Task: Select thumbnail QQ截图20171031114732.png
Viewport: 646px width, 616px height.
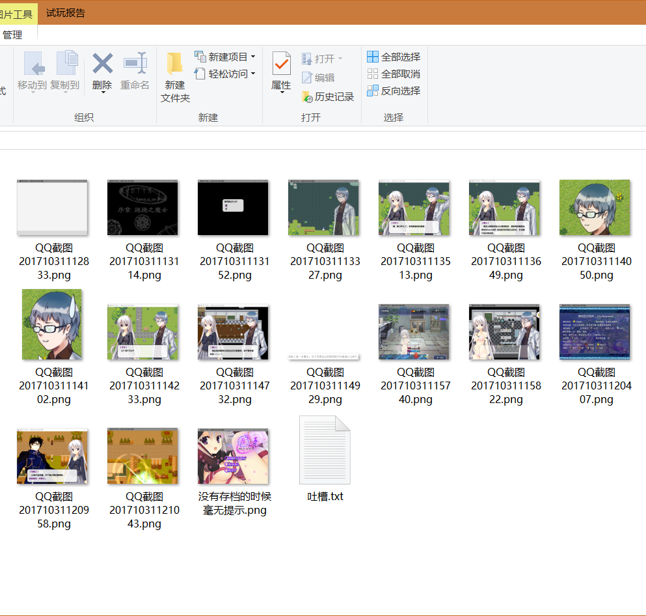Action: [233, 332]
